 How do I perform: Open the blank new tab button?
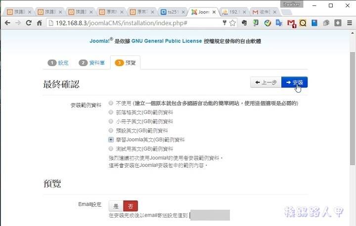(x=286, y=12)
